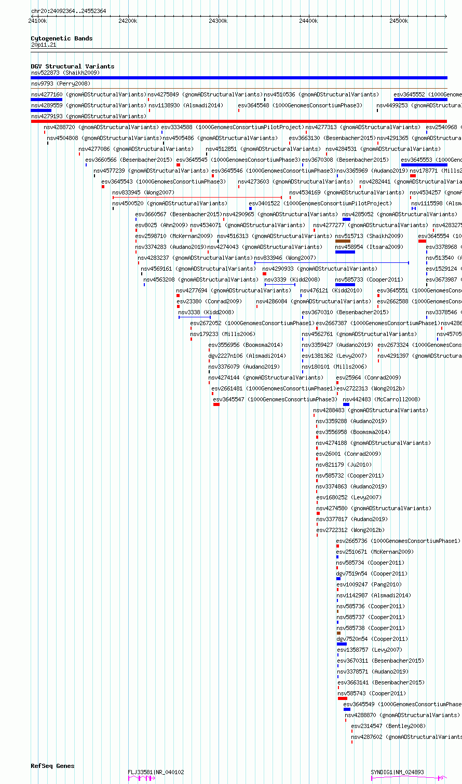This screenshot has height=784, width=462.
Task: Click the nsv522873 (Shaikh2009) variant label
Action: [65, 73]
